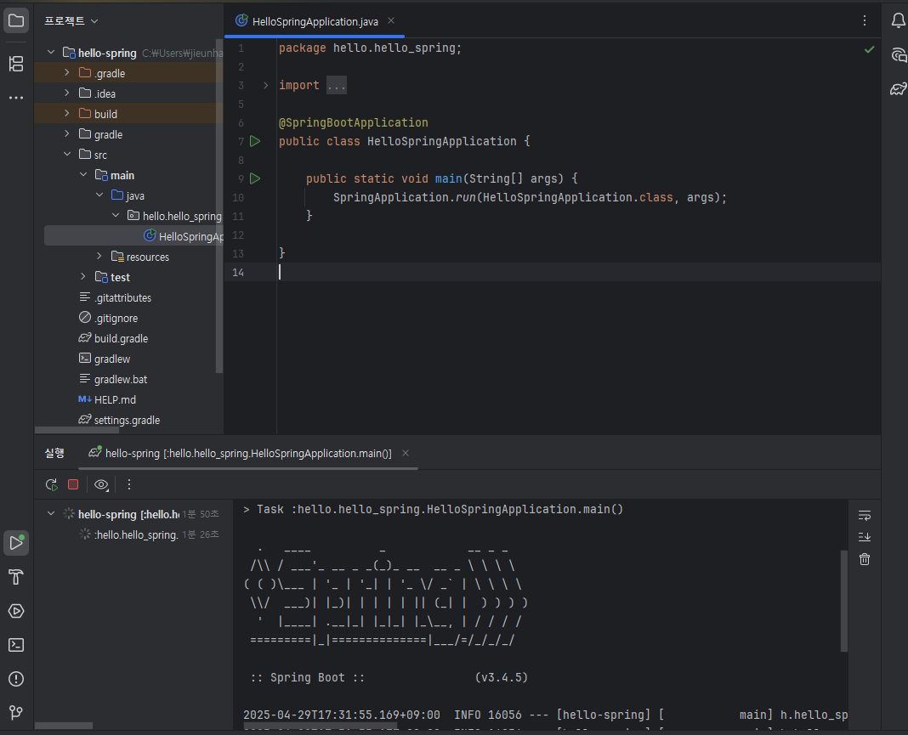The image size is (908, 735).
Task: Stop the running application
Action: (x=73, y=484)
